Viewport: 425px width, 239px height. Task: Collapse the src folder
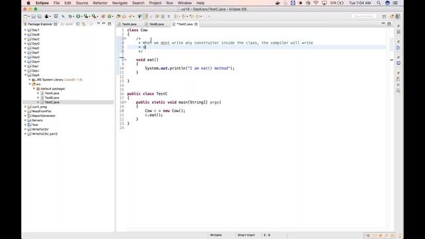pos(30,84)
